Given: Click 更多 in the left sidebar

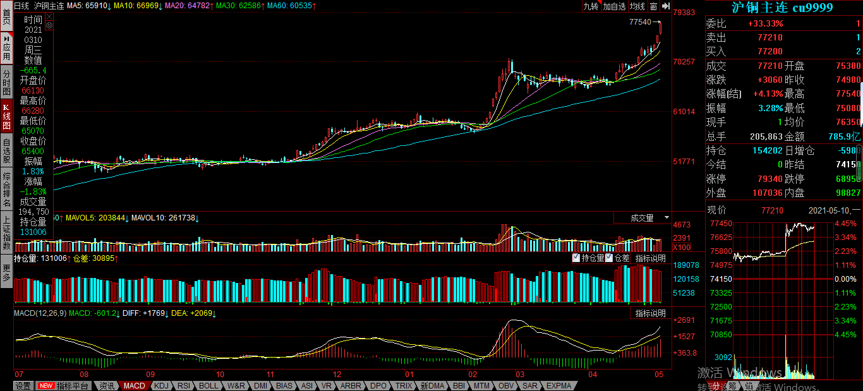Looking at the screenshot, I should coord(6,270).
